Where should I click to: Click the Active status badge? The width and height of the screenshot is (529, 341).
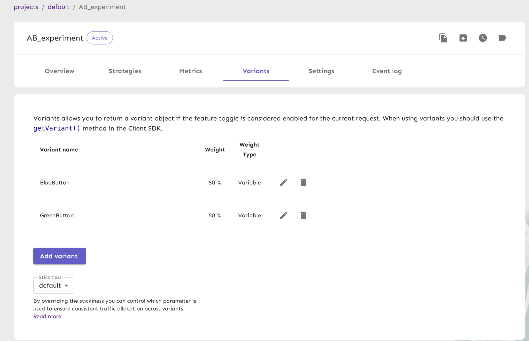[100, 38]
